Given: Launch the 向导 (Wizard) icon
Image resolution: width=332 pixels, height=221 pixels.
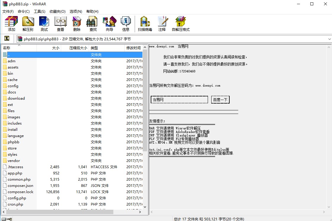Looking at the screenshot, I should pos(109,24).
